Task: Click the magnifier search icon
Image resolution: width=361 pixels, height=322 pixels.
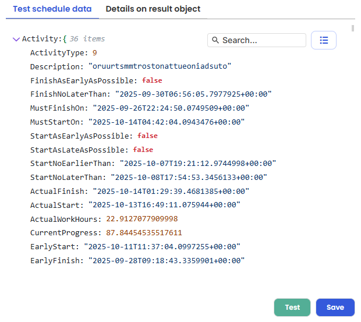Action: pos(215,40)
